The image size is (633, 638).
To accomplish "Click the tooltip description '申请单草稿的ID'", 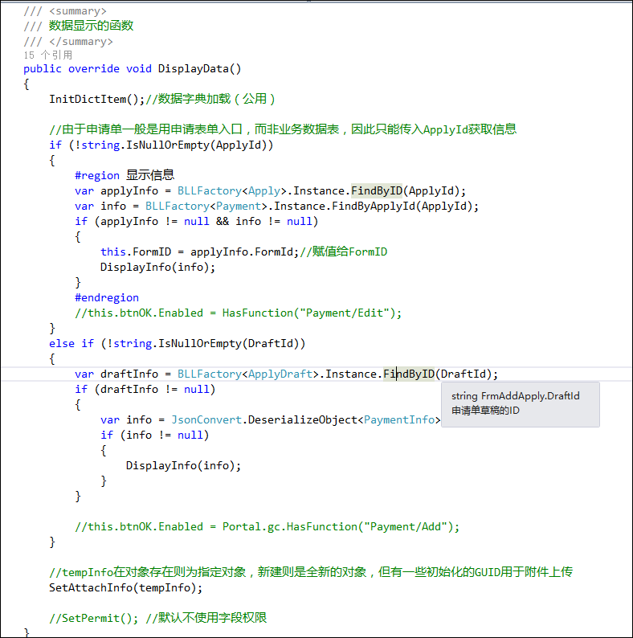I will tap(485, 411).
